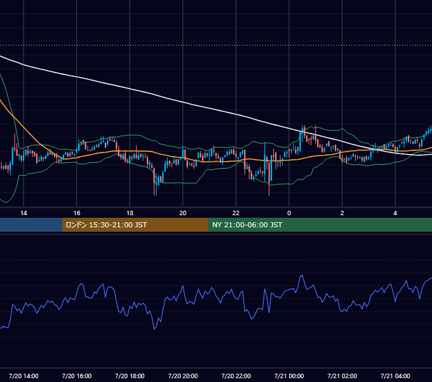Click the 16 hour label on price chart axis

click(77, 213)
